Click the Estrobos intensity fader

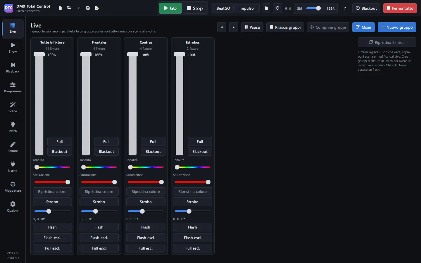pyautogui.click(x=180, y=104)
